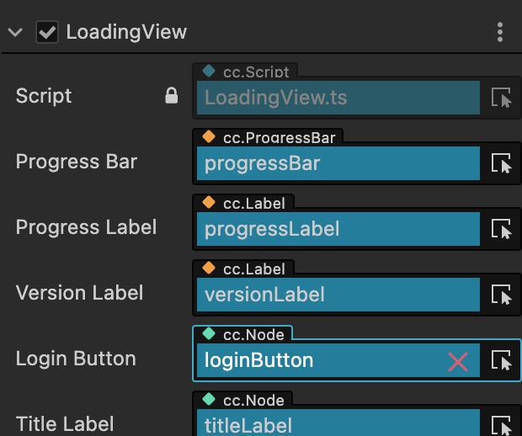Click the lock icon beside Script

tap(172, 97)
